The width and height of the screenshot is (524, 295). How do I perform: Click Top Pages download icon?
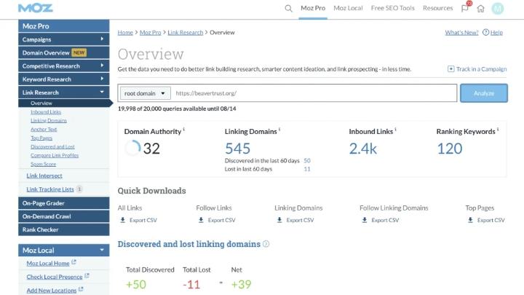click(x=470, y=220)
